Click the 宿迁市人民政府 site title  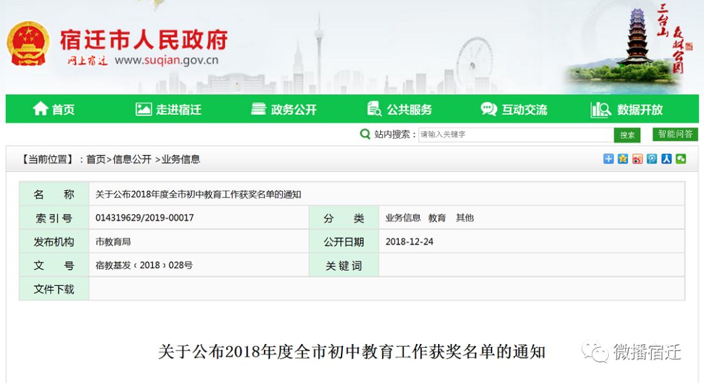[144, 40]
